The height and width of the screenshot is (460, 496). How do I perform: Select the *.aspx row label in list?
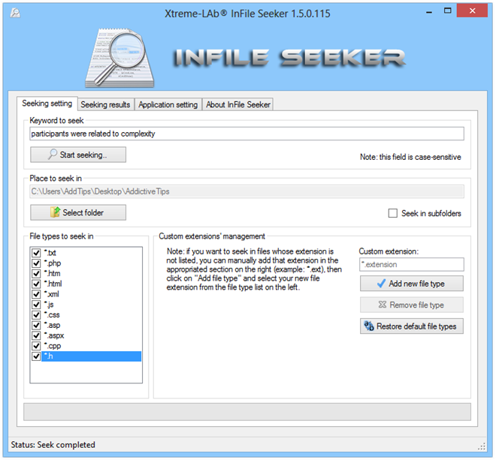54,335
